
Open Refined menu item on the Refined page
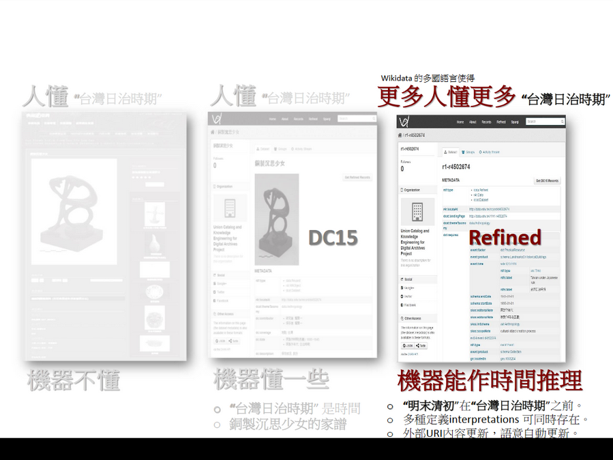click(x=501, y=122)
